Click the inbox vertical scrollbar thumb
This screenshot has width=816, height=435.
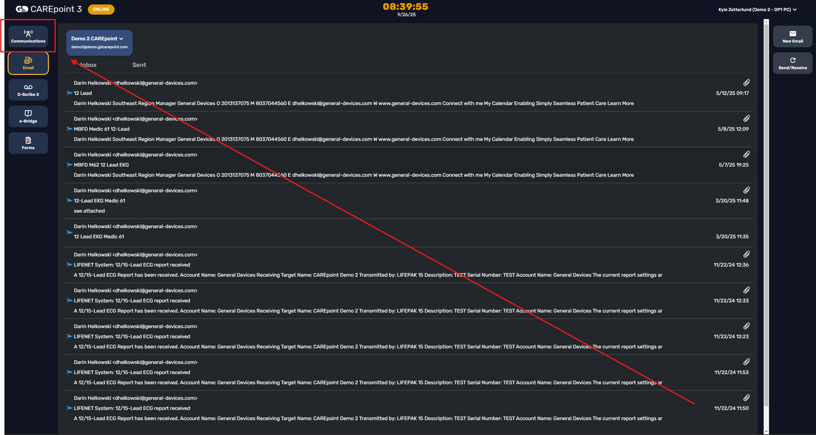(x=767, y=216)
